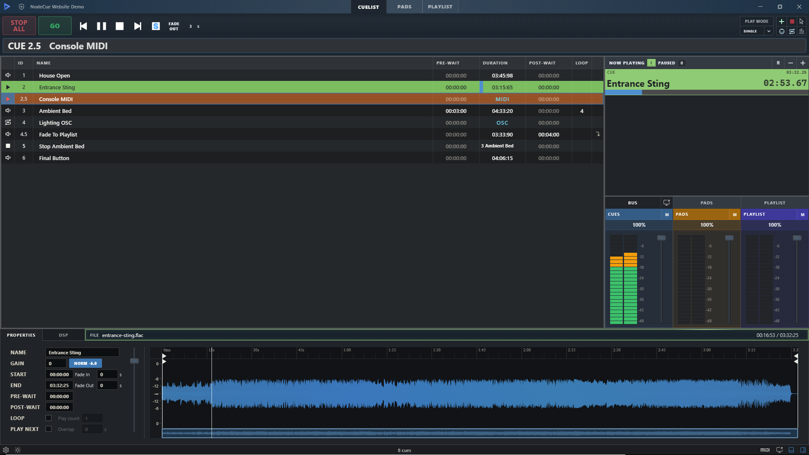Click plus button in Now Playing header
Viewport: 809px width, 455px height.
pyautogui.click(x=803, y=63)
